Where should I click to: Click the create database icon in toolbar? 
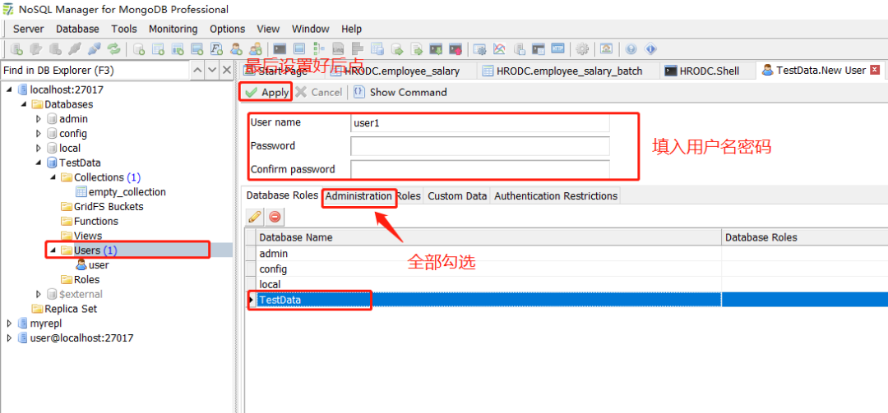tap(139, 48)
